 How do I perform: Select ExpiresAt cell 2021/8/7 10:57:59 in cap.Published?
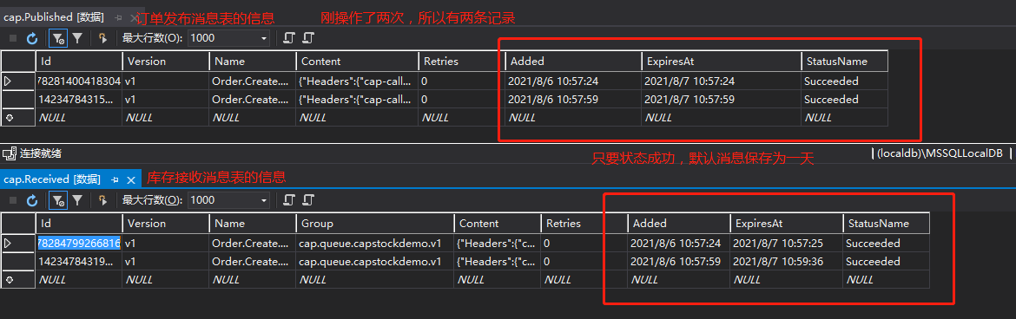pyautogui.click(x=721, y=100)
